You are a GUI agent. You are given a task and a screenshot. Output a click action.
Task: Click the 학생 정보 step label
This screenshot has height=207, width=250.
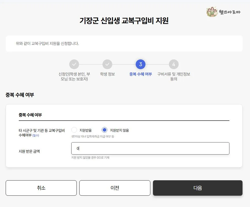coord(107,74)
